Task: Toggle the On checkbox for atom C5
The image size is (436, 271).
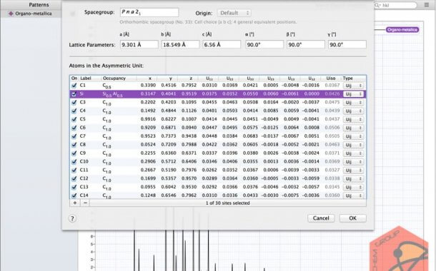Action: [x=74, y=119]
